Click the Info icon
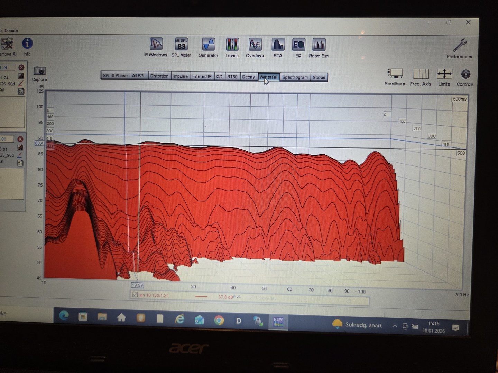Image resolution: width=498 pixels, height=373 pixels. [x=27, y=47]
